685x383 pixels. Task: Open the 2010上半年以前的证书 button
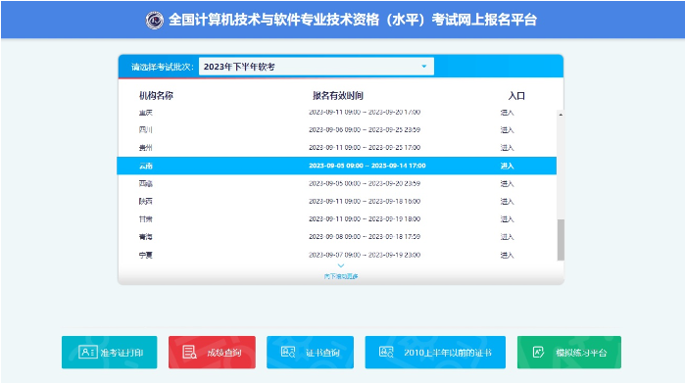[x=435, y=352]
